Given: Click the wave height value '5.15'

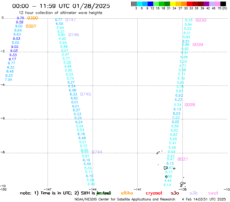Looking at the screenshot, I should [x=189, y=20].
